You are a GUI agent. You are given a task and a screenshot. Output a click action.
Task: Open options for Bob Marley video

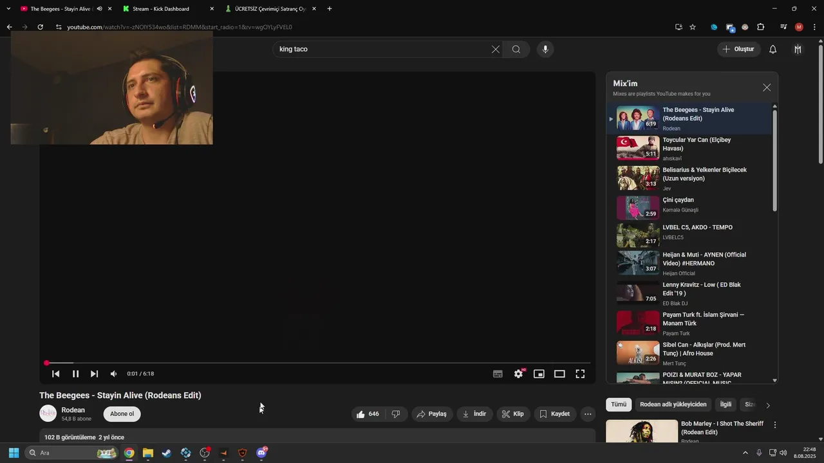click(775, 425)
